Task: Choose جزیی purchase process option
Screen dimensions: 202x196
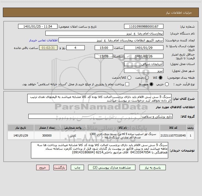Action: (x=167, y=84)
